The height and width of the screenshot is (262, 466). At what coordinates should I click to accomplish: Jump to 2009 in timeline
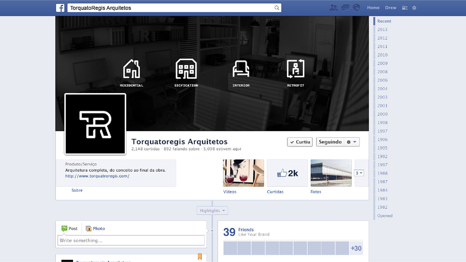pos(383,64)
